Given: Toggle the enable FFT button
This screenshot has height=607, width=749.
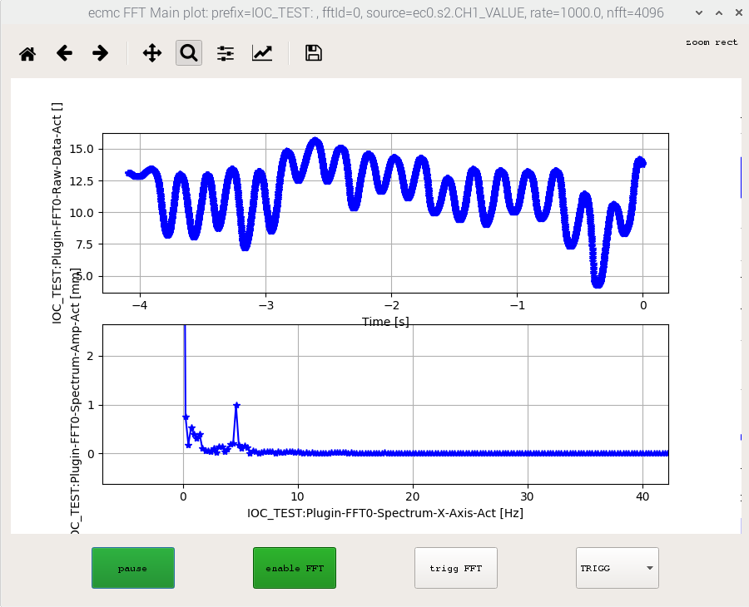Looking at the screenshot, I should (295, 568).
